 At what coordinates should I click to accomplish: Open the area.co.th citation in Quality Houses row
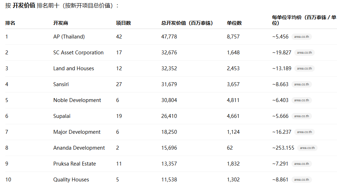tap(301, 180)
